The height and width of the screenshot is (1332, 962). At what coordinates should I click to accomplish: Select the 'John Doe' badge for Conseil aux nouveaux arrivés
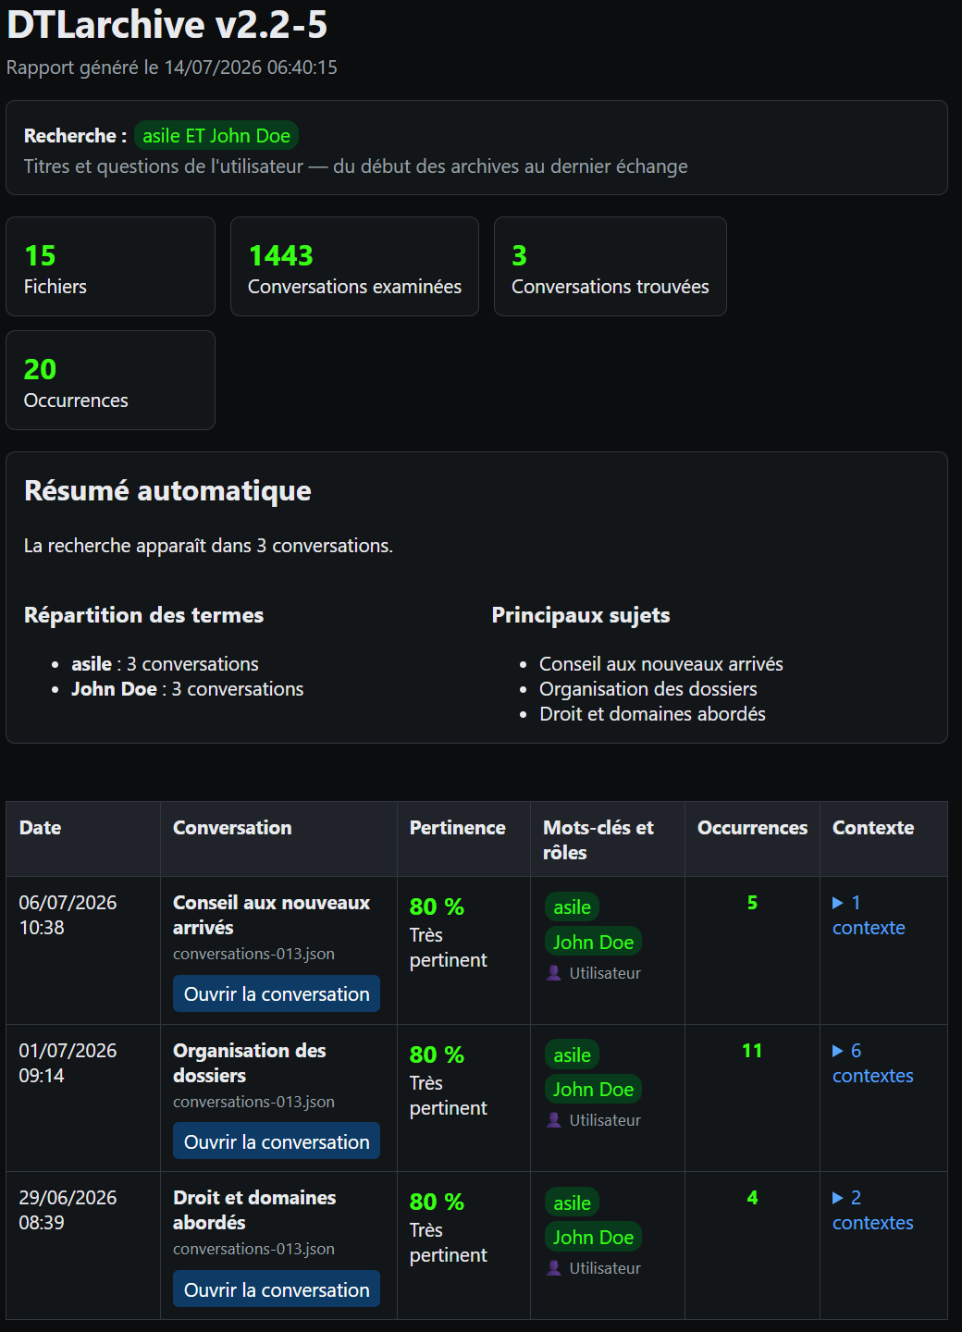(x=593, y=942)
